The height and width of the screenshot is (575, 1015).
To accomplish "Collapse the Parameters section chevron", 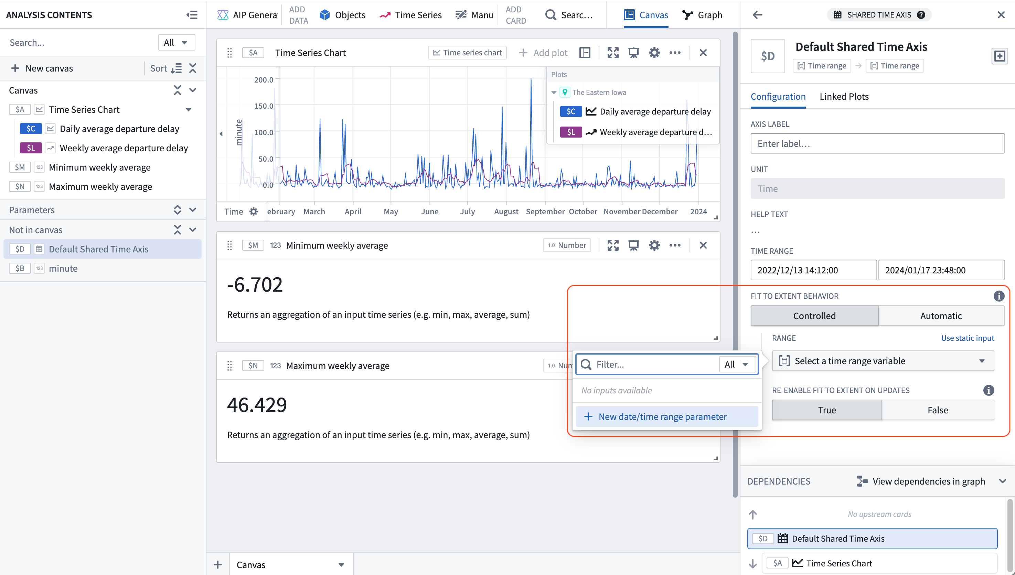I will (x=193, y=210).
